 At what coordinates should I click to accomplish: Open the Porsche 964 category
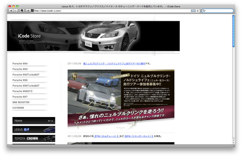coord(20,63)
